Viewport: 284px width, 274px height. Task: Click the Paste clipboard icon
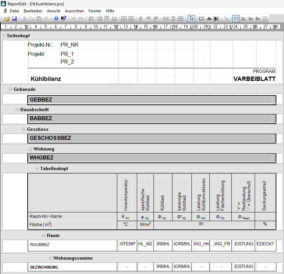tap(39, 18)
